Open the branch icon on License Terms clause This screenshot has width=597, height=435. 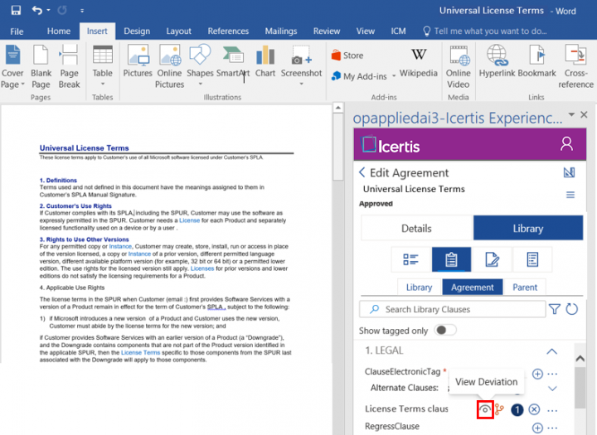[x=499, y=410]
